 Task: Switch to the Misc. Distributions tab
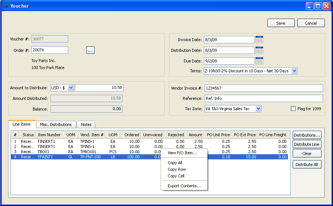56,124
